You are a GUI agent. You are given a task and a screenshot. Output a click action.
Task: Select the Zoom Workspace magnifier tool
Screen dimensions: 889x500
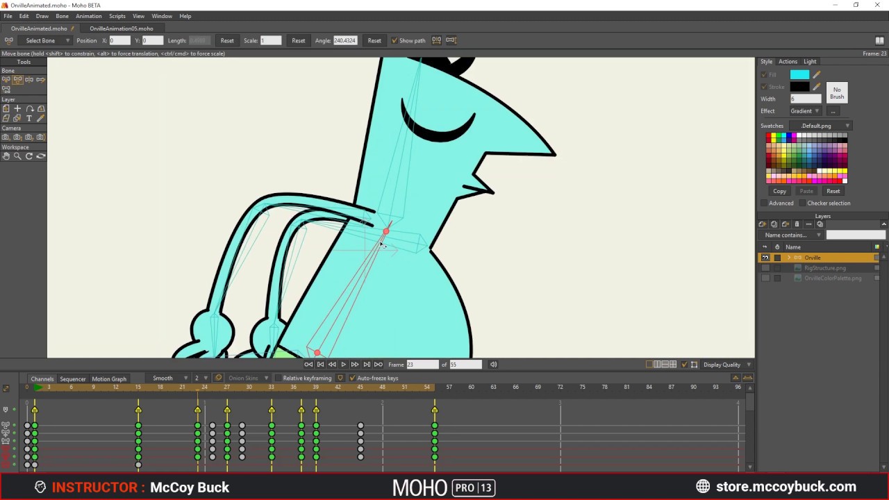(x=17, y=156)
